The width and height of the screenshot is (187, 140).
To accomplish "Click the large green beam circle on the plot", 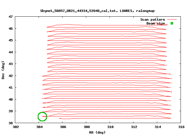I will click(42, 117).
